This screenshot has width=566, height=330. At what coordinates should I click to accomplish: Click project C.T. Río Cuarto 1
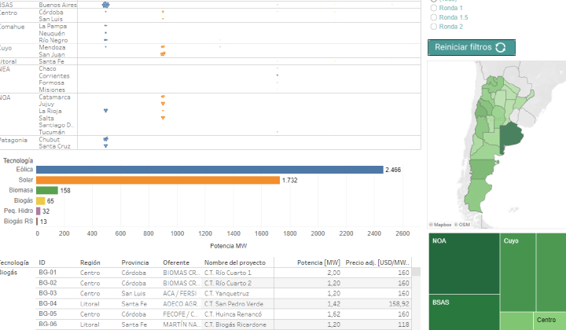coord(228,273)
